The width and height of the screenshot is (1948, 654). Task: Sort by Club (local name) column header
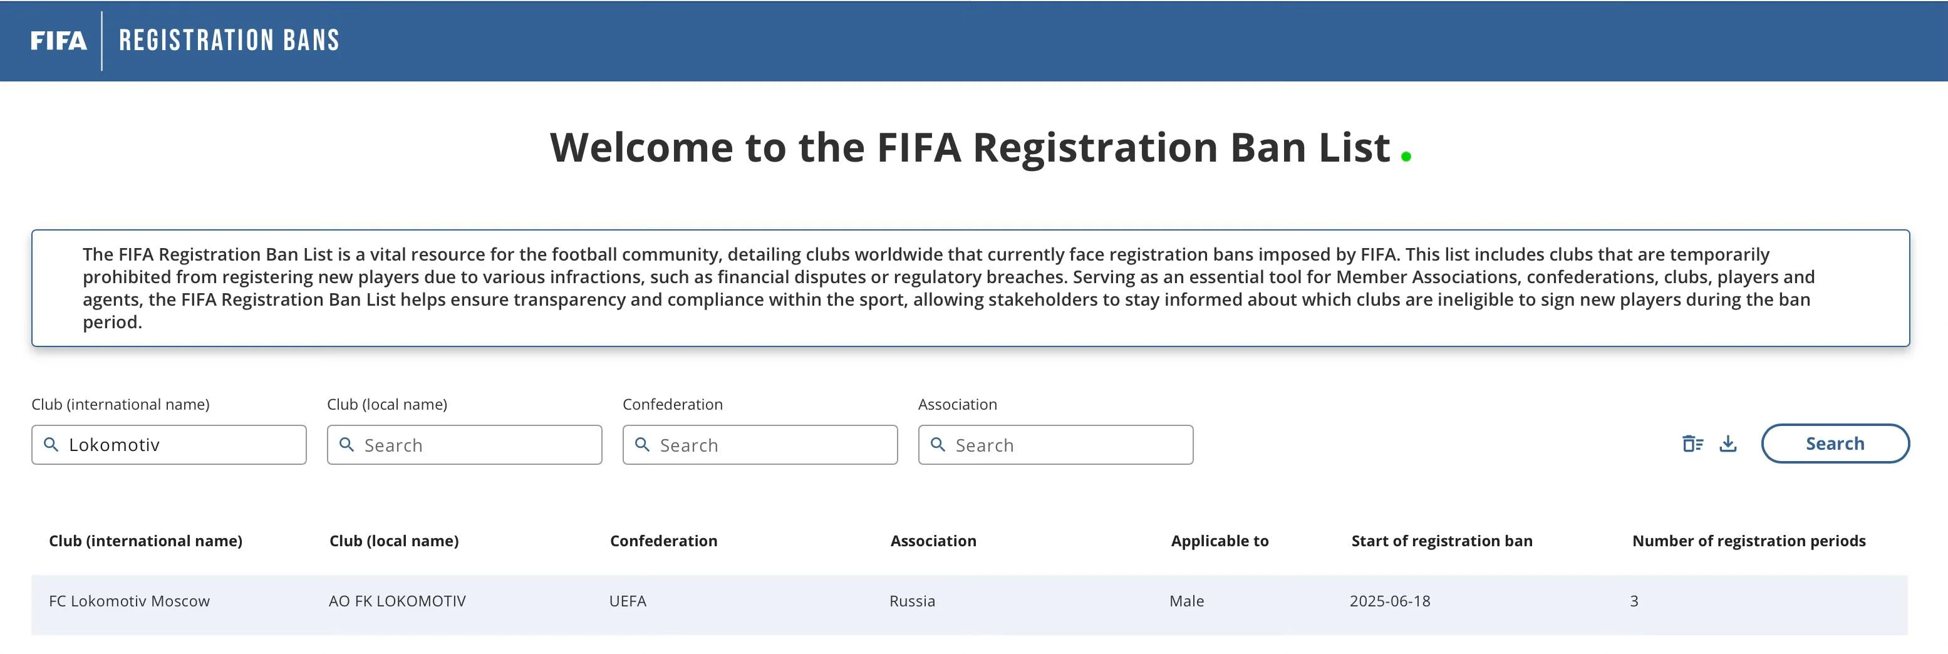(394, 541)
